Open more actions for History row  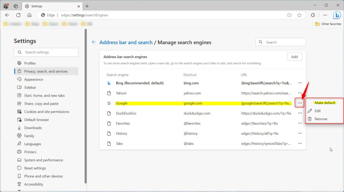click(300, 133)
